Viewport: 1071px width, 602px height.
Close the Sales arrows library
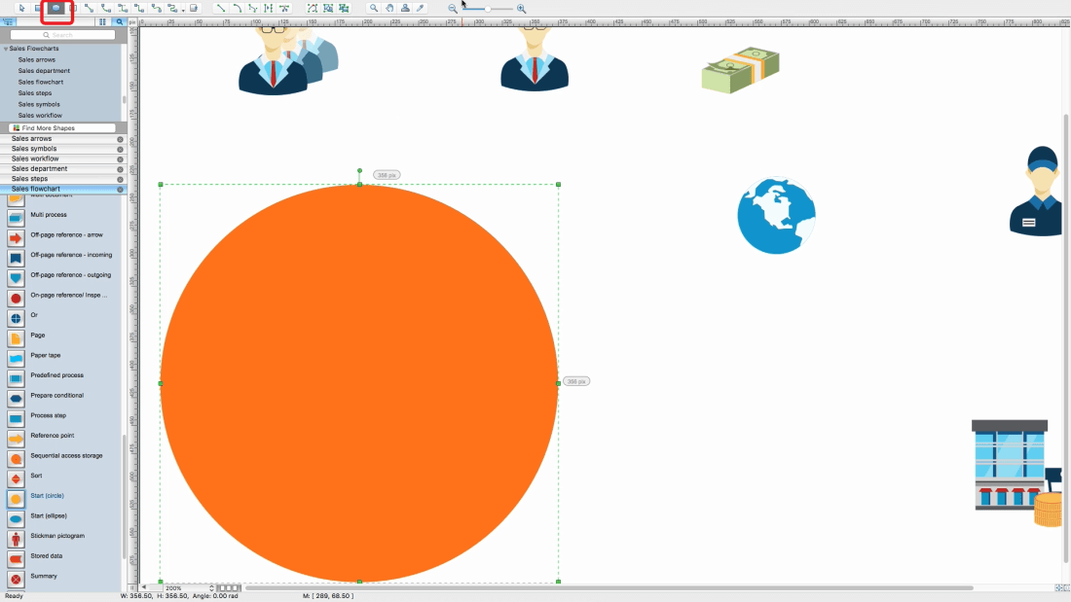pos(120,139)
